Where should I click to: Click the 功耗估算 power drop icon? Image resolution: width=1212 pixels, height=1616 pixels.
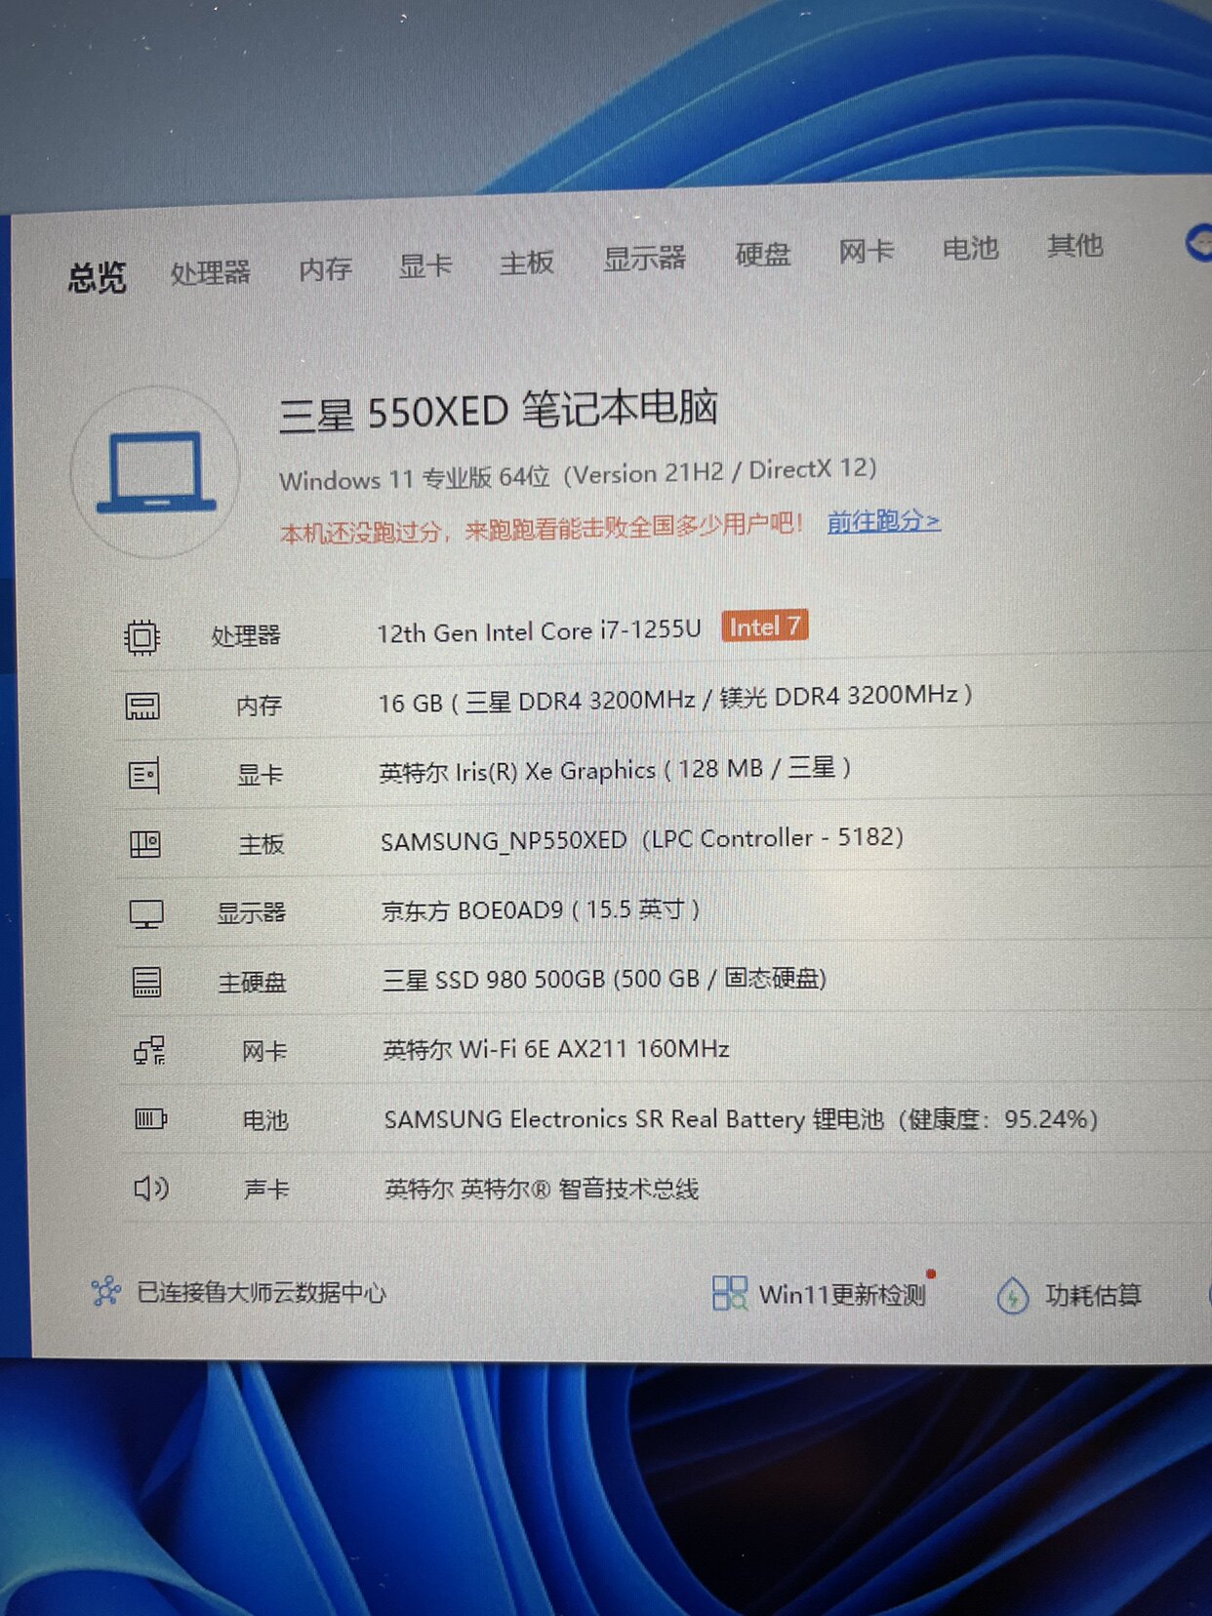pos(1012,1296)
